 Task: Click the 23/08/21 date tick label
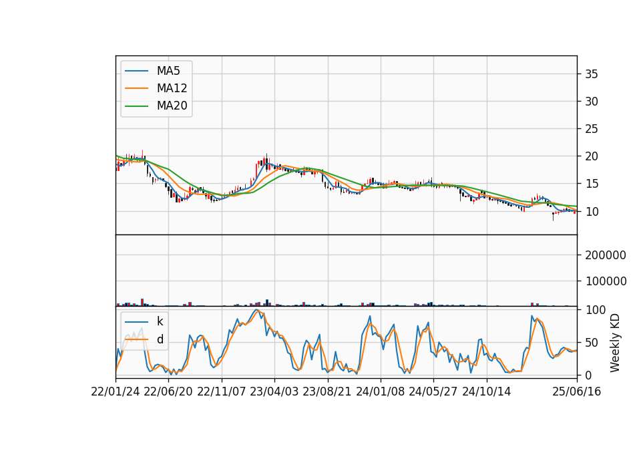[x=327, y=392]
